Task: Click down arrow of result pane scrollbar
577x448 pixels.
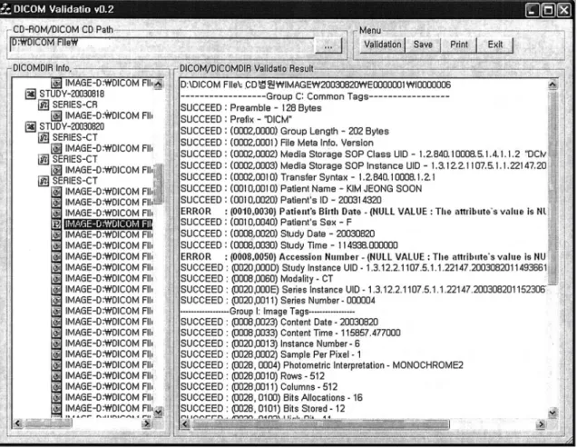Action: [x=553, y=413]
